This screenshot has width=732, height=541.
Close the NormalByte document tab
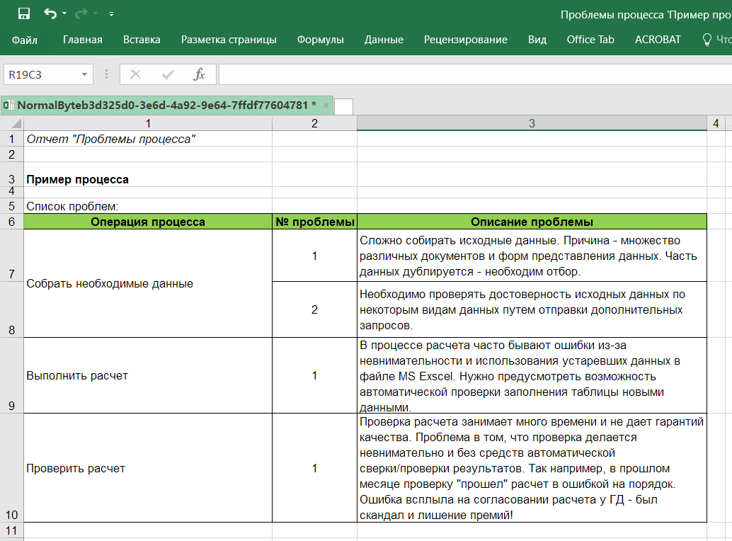[x=326, y=106]
